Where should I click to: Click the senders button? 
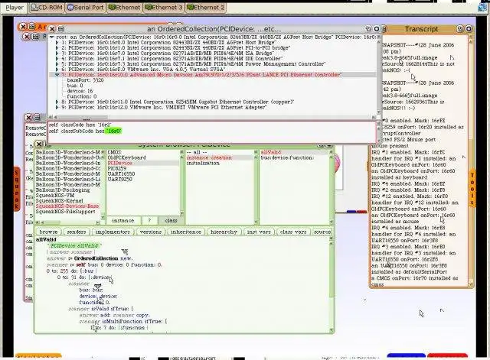[x=77, y=232]
